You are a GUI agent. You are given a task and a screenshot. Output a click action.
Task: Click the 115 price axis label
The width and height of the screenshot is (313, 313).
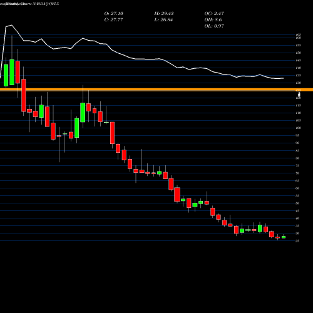(x=299, y=105)
